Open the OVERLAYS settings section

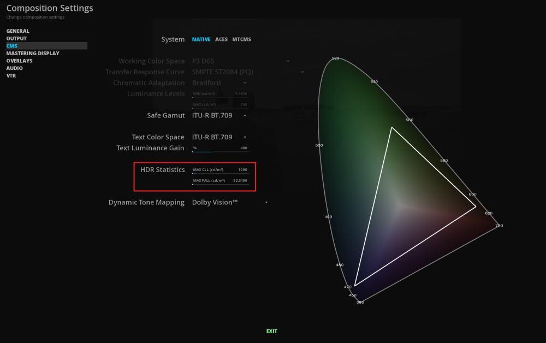coord(19,61)
